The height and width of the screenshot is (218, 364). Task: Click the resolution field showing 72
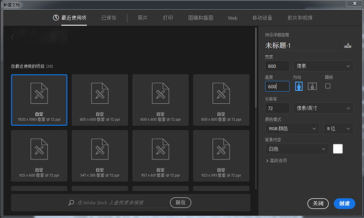click(x=277, y=108)
